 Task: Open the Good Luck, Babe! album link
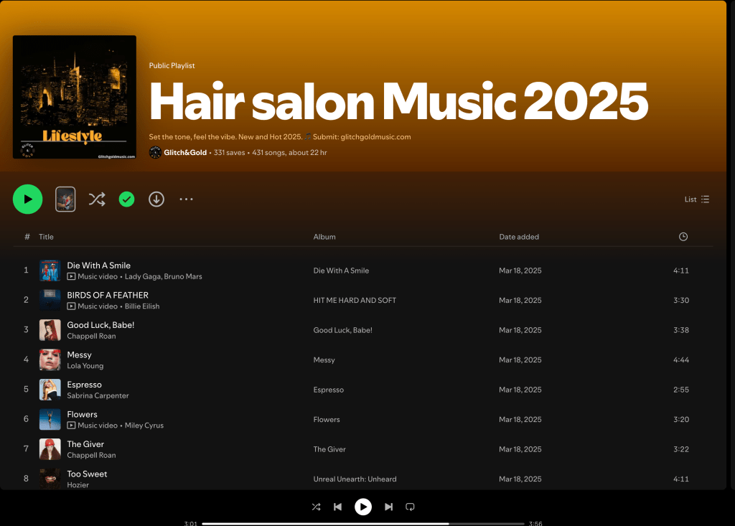tap(342, 330)
